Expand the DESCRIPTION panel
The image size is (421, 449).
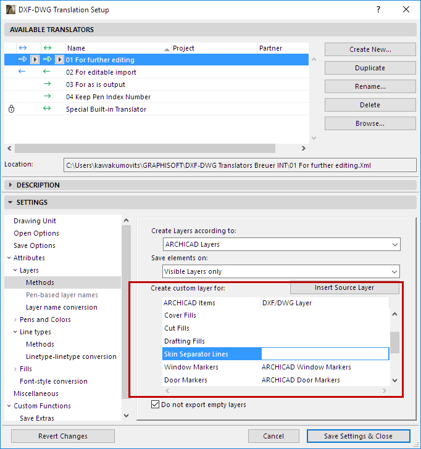click(10, 185)
